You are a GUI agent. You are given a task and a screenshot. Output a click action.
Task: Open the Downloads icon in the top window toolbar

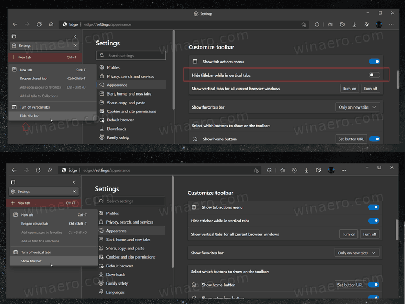point(354,24)
